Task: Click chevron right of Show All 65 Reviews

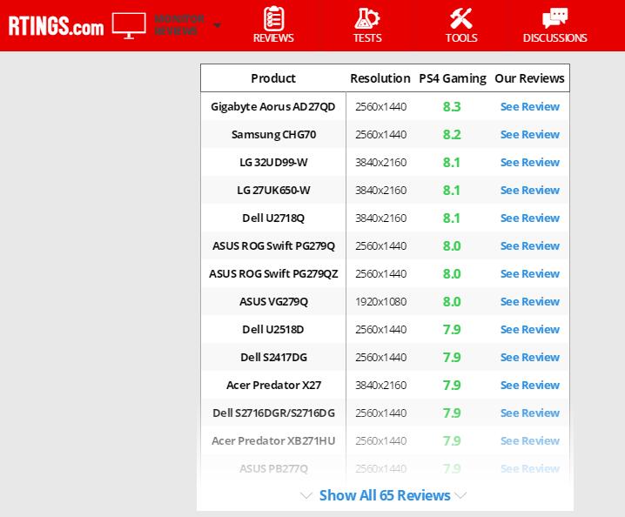Action: pyautogui.click(x=460, y=495)
